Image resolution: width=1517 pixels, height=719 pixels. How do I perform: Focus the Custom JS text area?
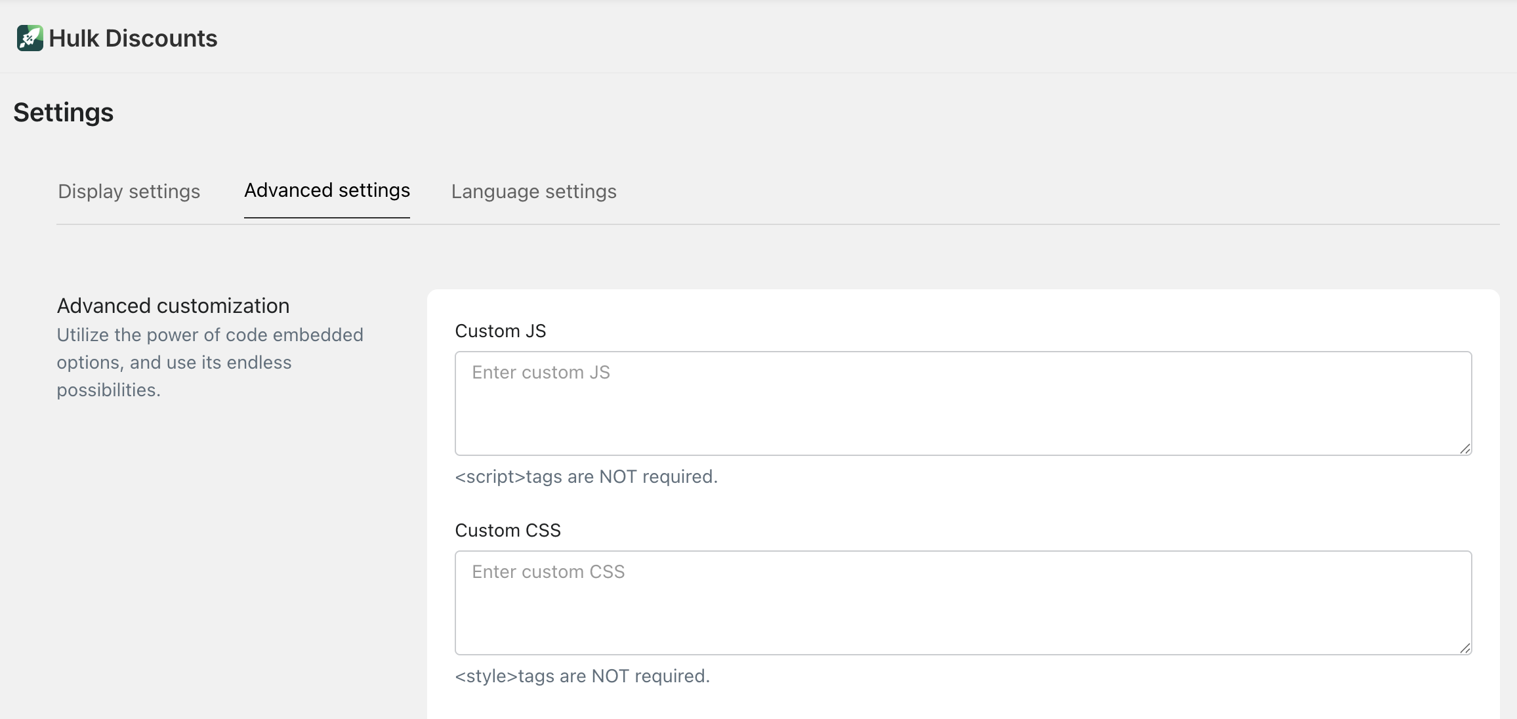(x=963, y=403)
